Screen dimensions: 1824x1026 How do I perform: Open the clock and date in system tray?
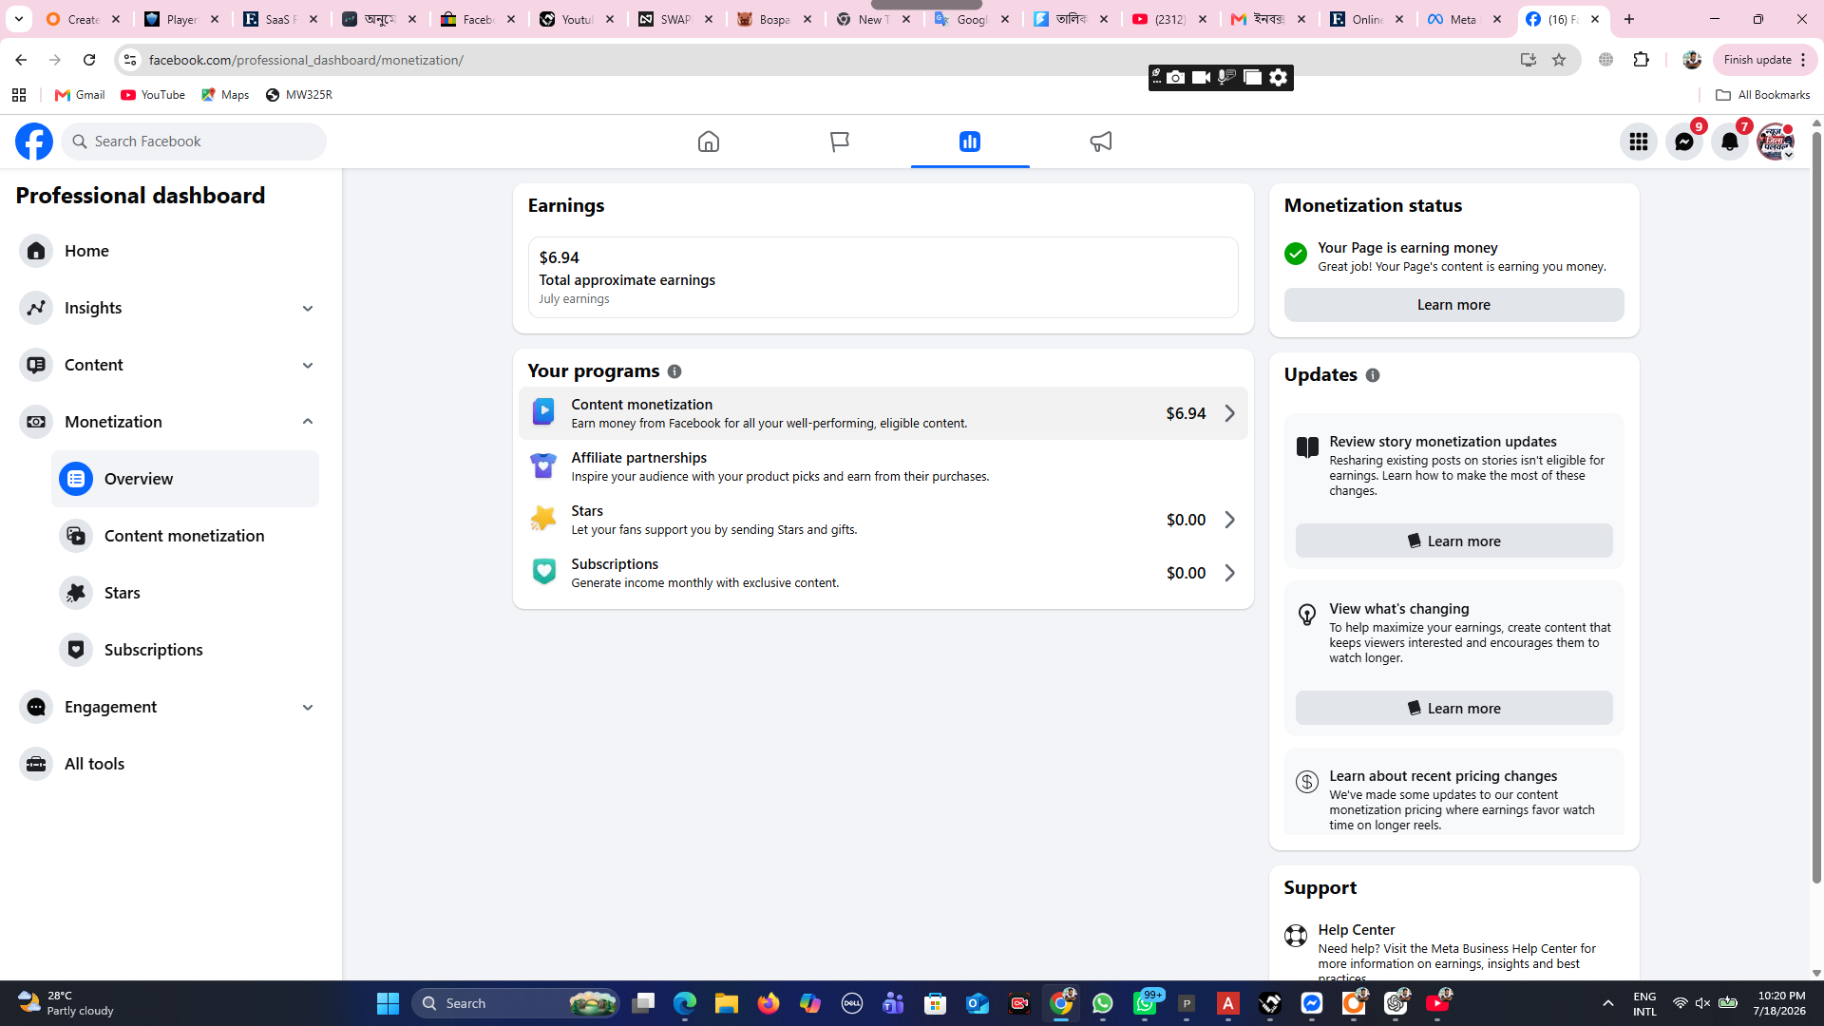click(1781, 1003)
